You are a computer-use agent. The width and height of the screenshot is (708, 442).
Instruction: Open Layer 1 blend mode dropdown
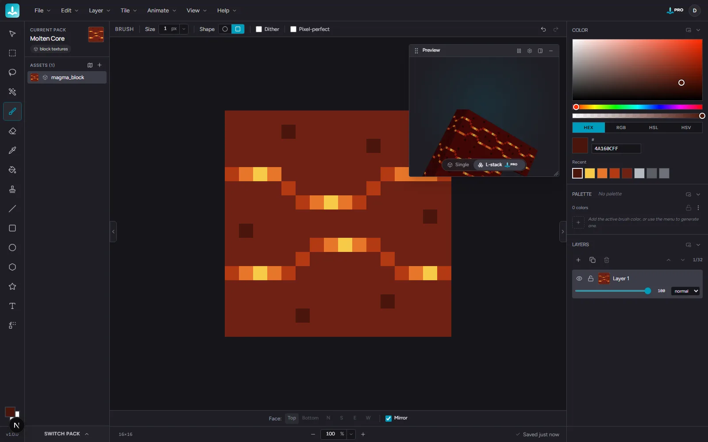click(x=685, y=291)
